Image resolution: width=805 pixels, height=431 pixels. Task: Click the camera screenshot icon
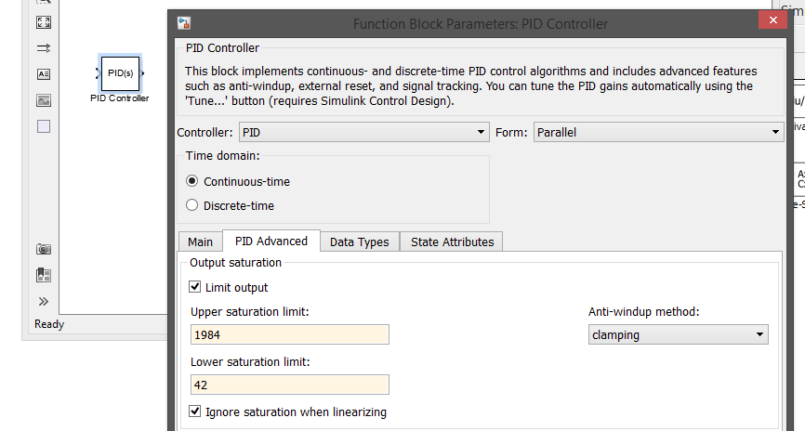click(43, 249)
